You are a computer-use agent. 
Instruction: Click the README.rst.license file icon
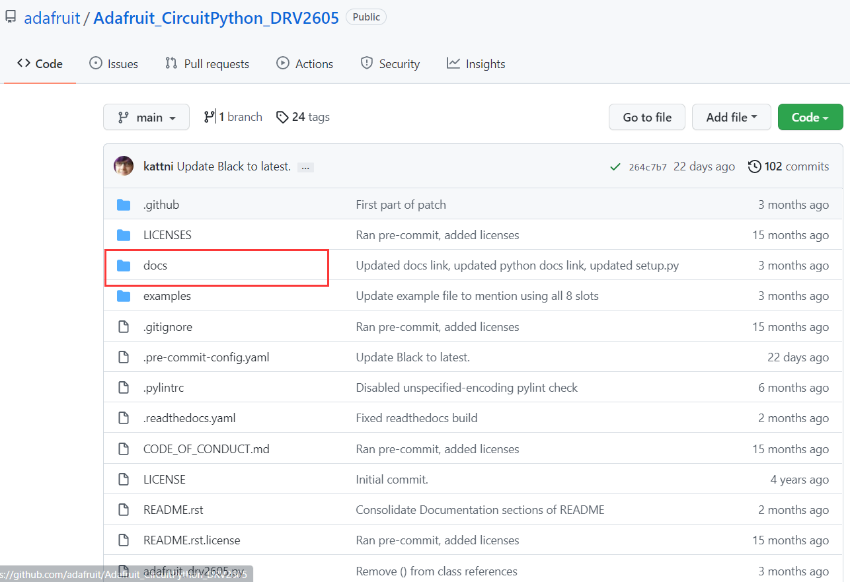tap(124, 540)
